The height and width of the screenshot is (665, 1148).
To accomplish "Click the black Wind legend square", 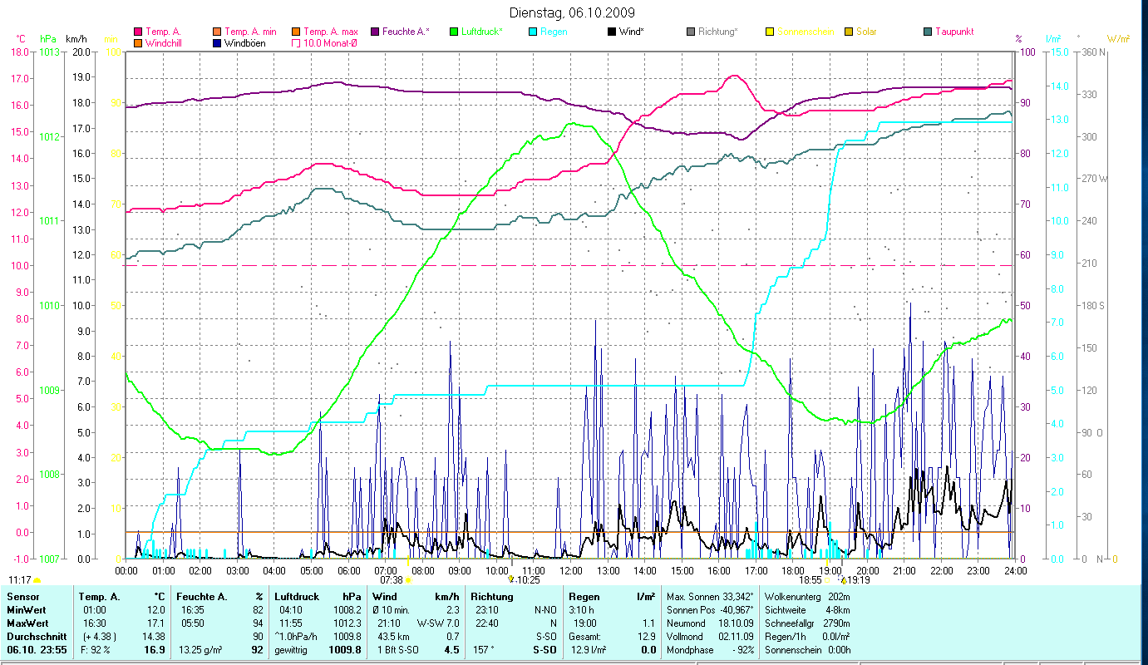I will tap(612, 32).
